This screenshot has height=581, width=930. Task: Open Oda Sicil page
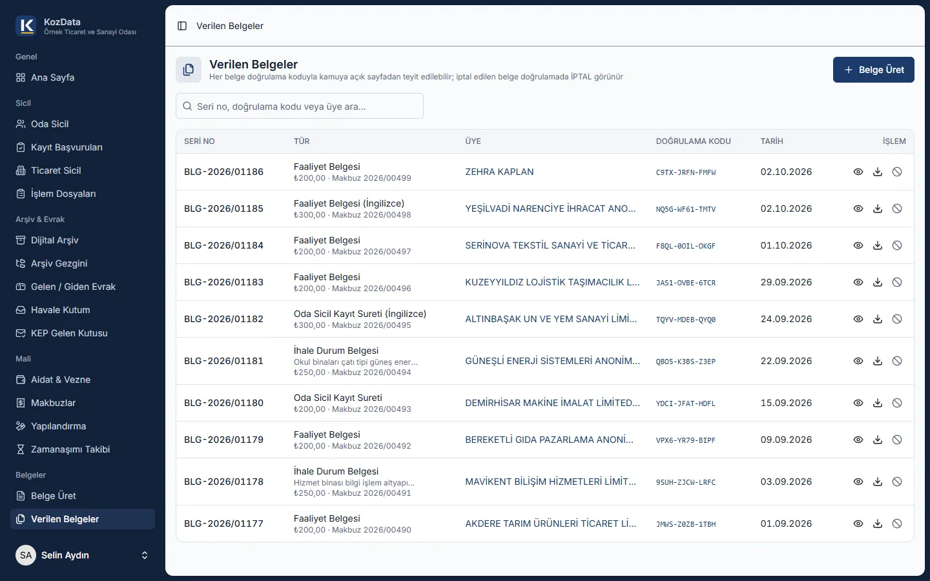(83, 124)
